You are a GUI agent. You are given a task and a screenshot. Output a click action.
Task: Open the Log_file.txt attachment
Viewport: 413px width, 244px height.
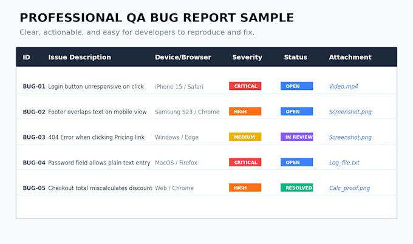click(344, 163)
